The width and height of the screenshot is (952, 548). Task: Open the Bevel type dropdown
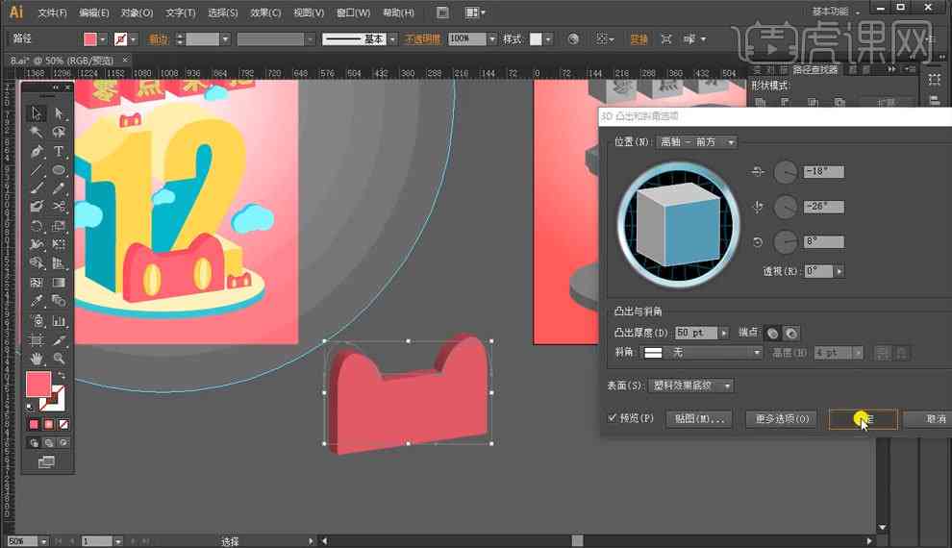pos(702,353)
